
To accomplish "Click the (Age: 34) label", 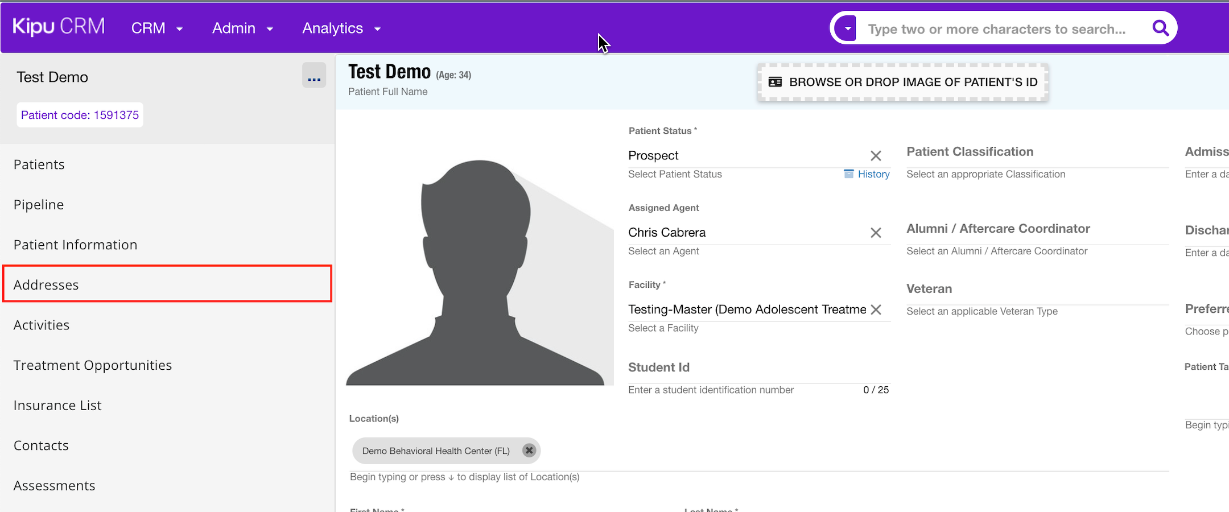I will [x=453, y=75].
